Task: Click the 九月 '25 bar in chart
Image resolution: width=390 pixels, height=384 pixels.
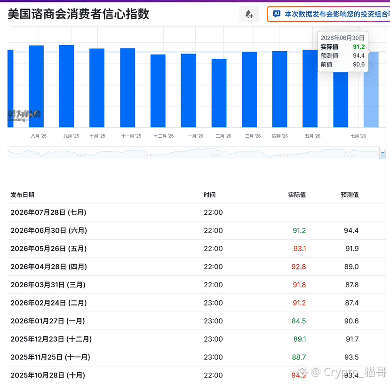Action: coord(67,86)
